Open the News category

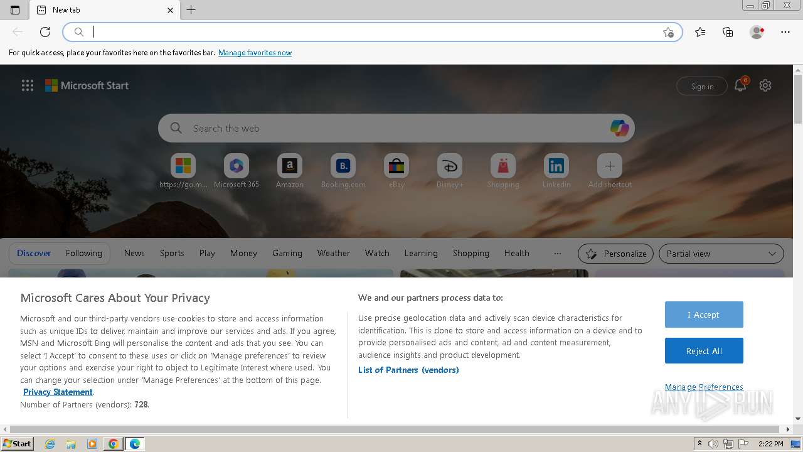point(134,253)
